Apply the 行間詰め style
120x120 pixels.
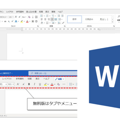(89, 19)
